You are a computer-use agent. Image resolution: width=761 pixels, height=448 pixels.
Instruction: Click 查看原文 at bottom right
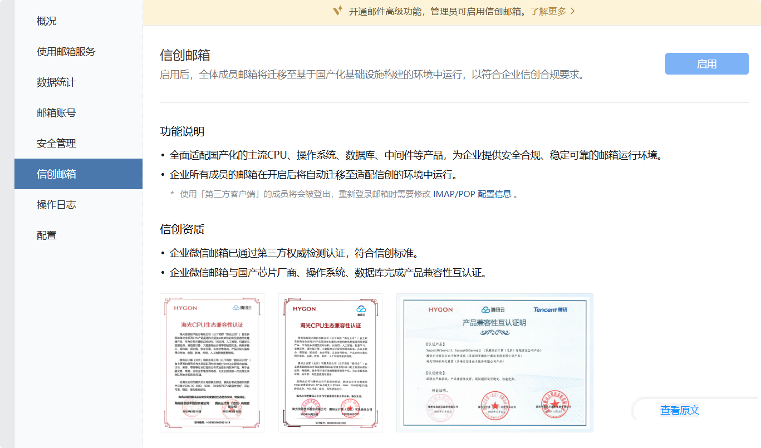pyautogui.click(x=680, y=410)
